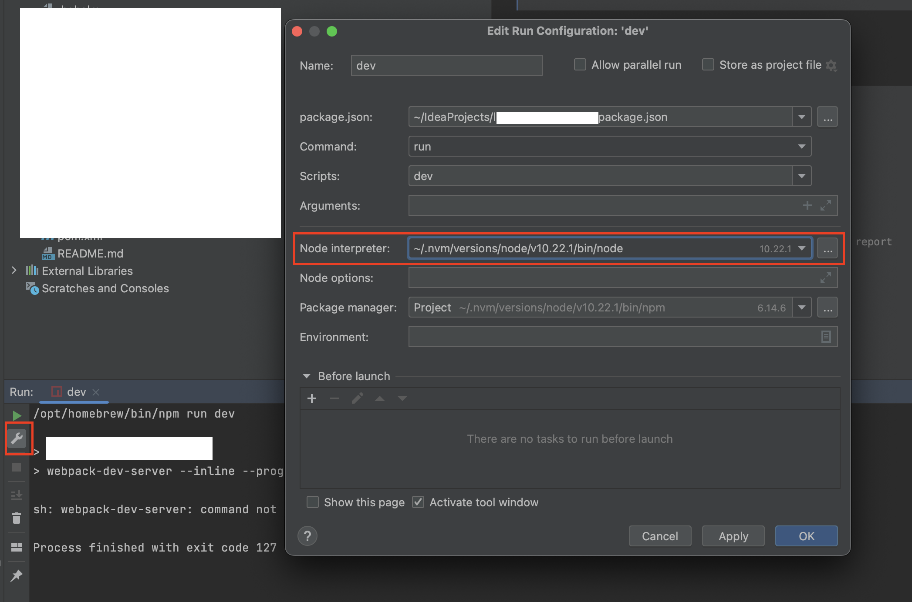Uncheck Activate tool window

(x=418, y=502)
